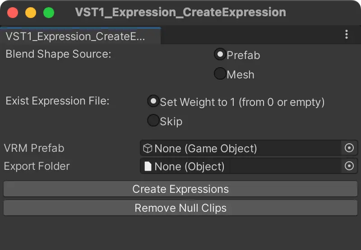The image size is (361, 250).
Task: Maximize the window with the green button
Action: tap(48, 13)
